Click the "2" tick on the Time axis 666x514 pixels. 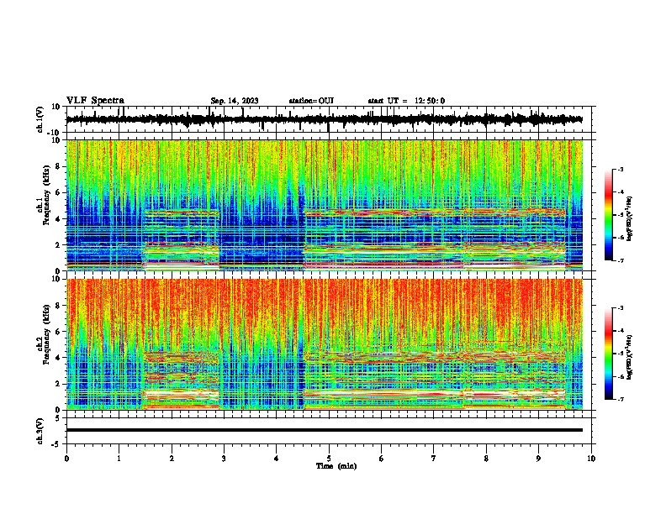pyautogui.click(x=172, y=459)
